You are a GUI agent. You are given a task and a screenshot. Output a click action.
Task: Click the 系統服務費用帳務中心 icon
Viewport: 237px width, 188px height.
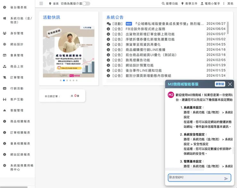pos(4,166)
